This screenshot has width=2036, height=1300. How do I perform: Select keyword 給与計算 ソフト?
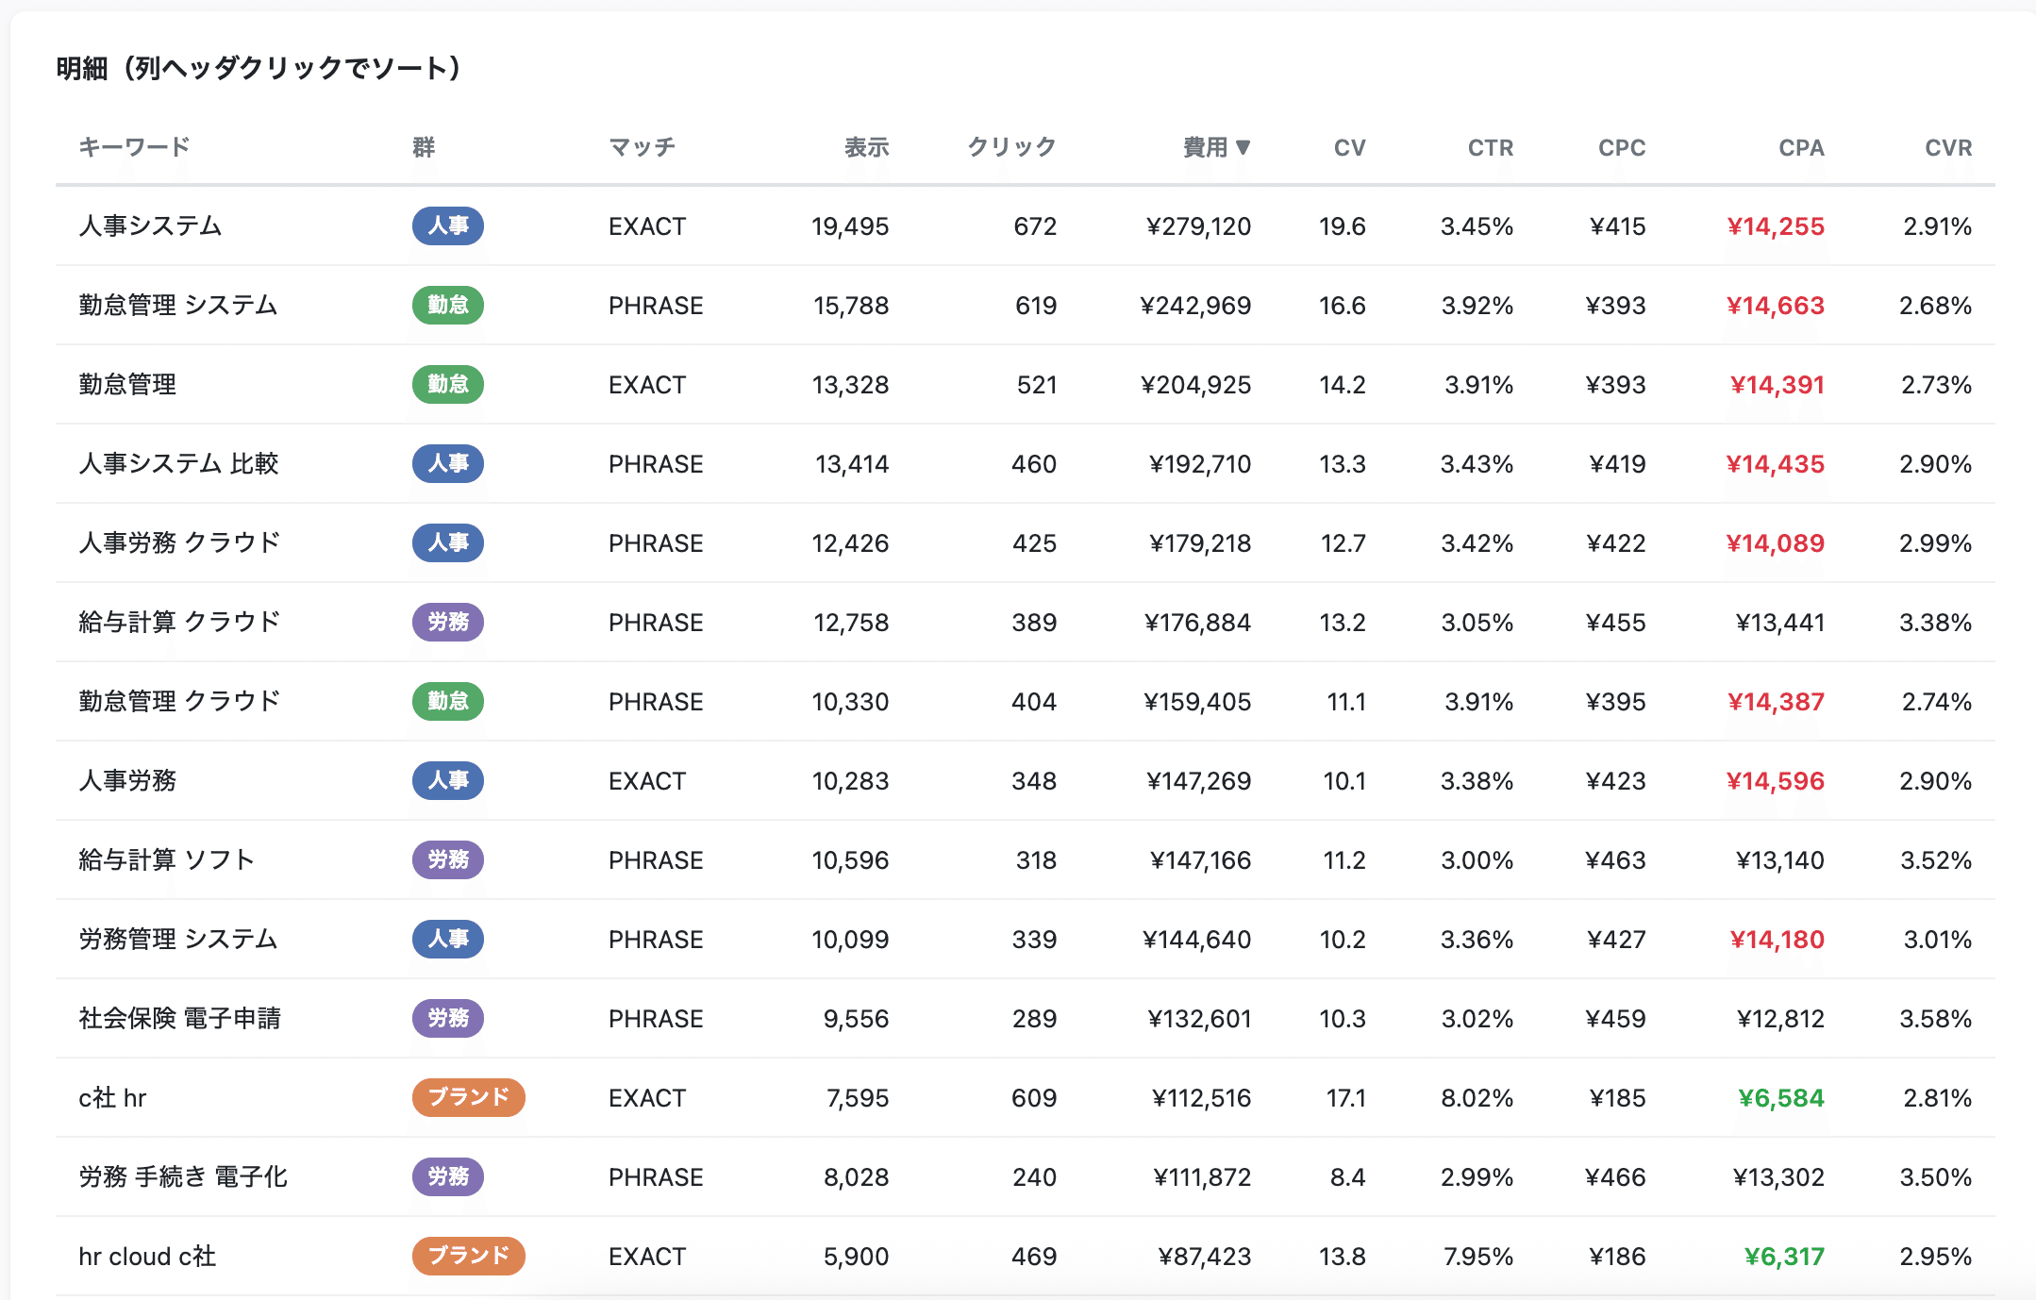(x=167, y=860)
